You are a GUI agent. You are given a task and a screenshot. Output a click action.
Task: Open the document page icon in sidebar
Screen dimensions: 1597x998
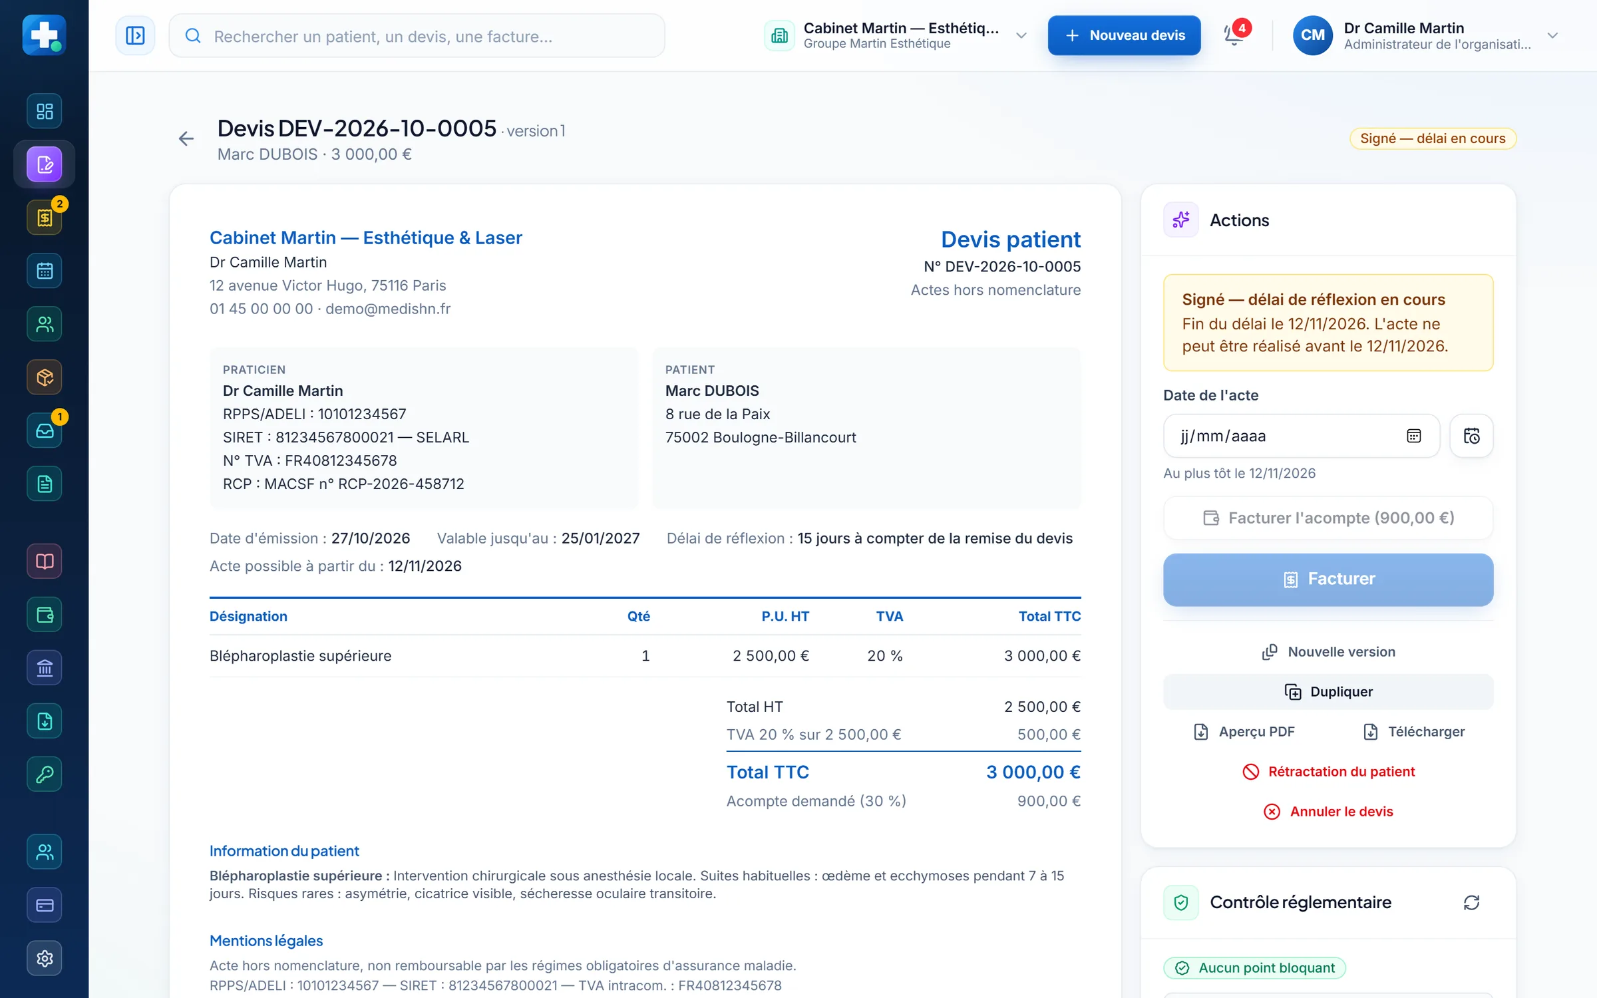pyautogui.click(x=45, y=484)
